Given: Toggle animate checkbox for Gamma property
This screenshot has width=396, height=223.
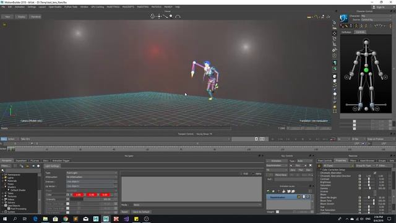Looking at the screenshot, I should 359,188.
